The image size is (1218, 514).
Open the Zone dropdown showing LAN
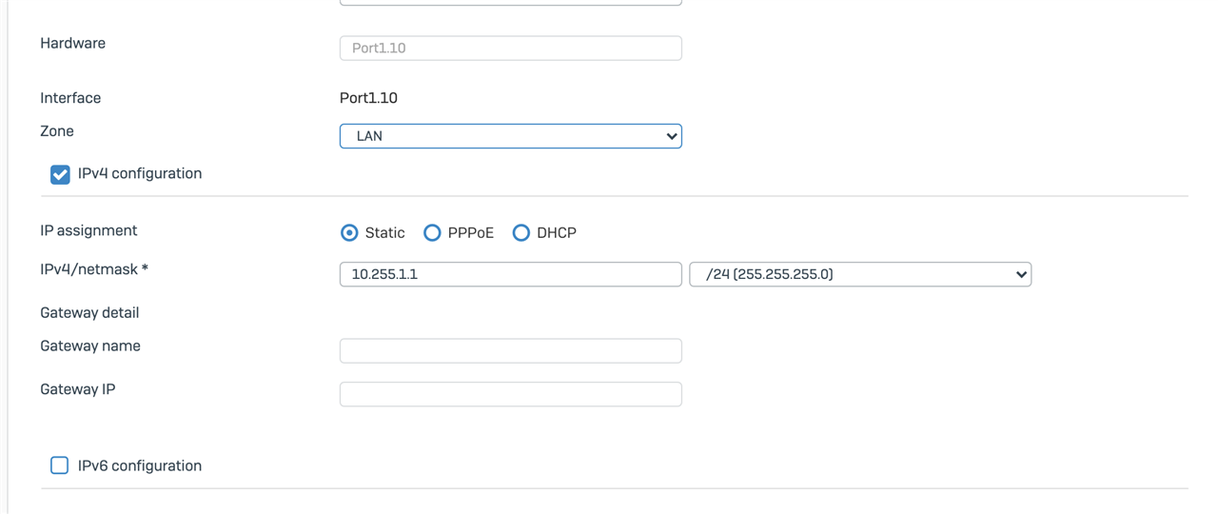(510, 136)
